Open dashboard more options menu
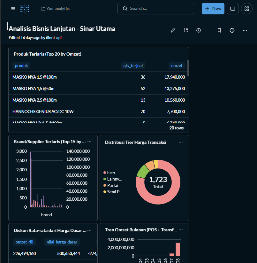Image resolution: width=257 pixels, height=263 pixels. (x=245, y=30)
